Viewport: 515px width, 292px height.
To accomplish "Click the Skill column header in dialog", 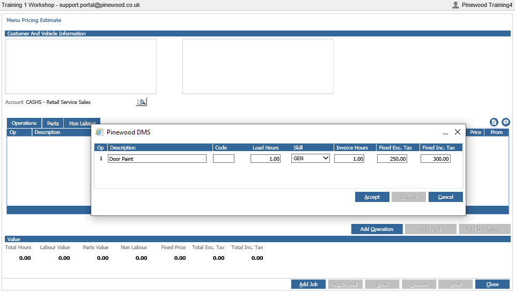I will coord(298,148).
